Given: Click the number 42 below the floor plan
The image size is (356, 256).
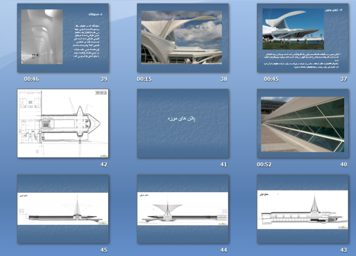Looking at the screenshot, I should 104,165.
